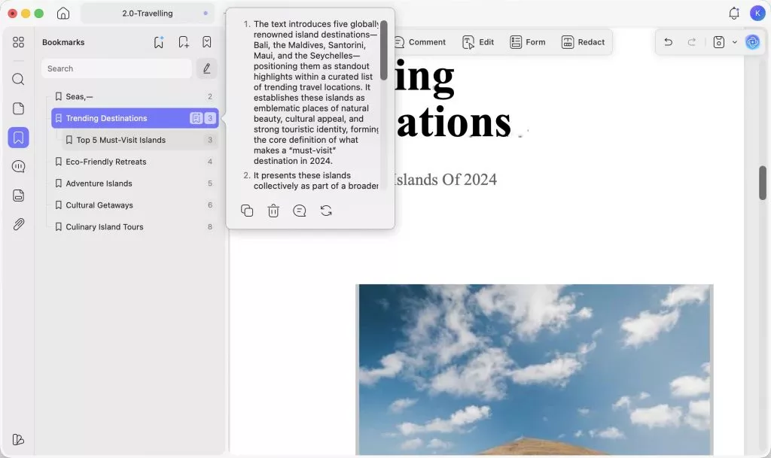Open the thumbnails grid panel in sidebar

coord(18,42)
